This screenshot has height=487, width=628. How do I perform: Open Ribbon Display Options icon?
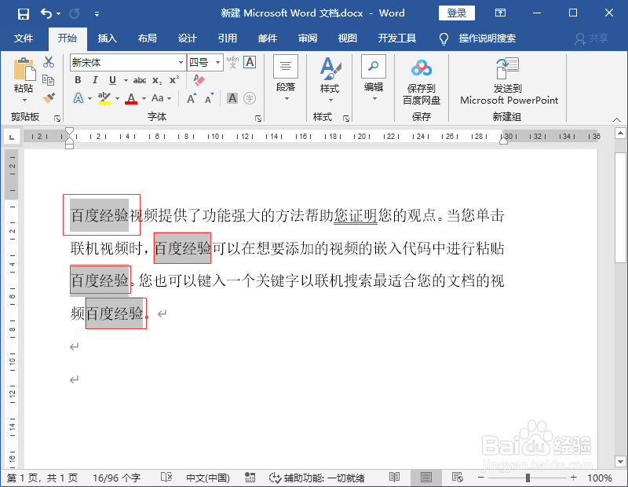pyautogui.click(x=500, y=13)
